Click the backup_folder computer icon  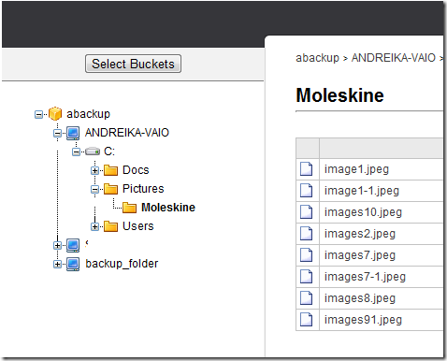[x=73, y=264]
